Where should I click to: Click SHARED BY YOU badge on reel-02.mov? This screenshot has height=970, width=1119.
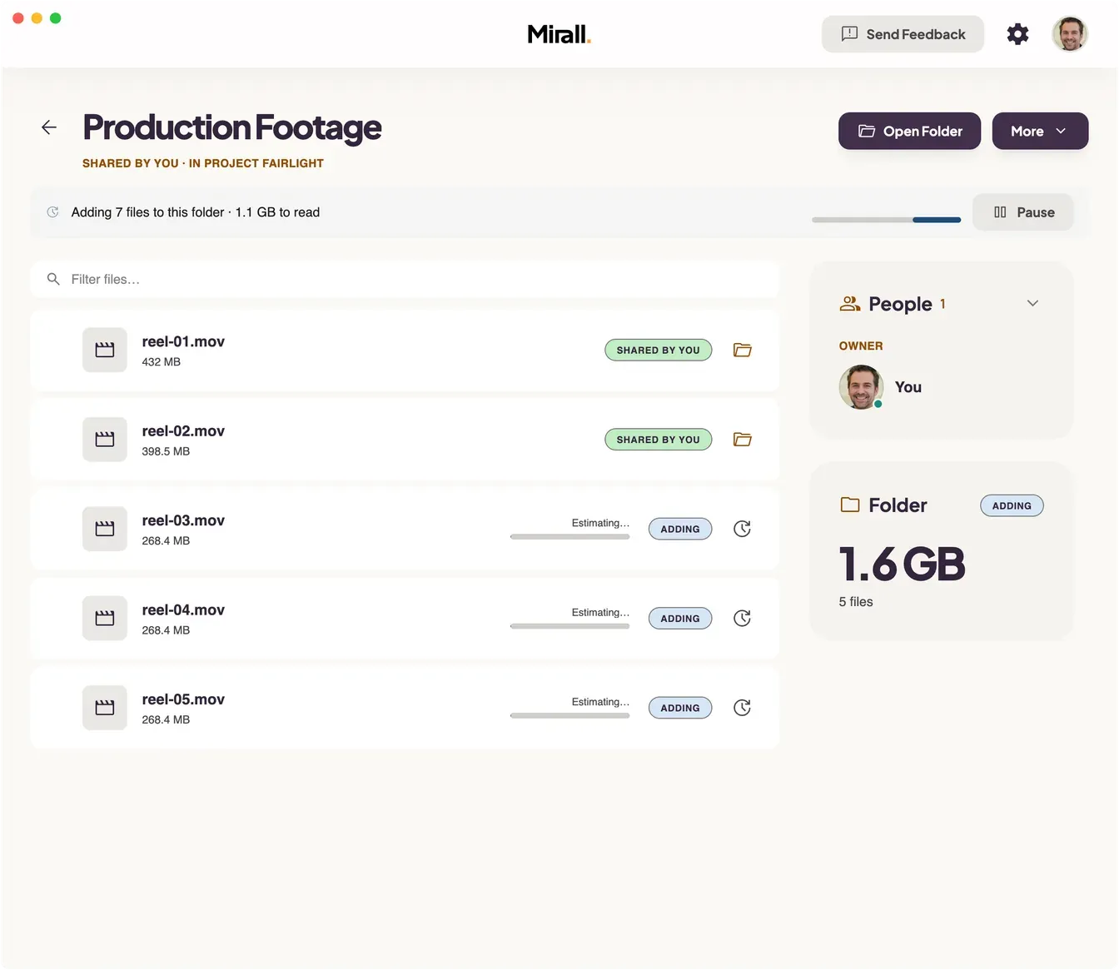click(x=658, y=439)
